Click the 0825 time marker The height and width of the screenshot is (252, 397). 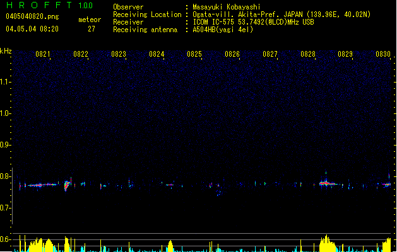tap(194, 54)
